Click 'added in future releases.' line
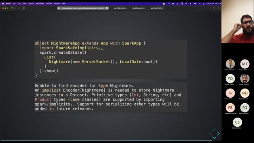 click(64, 108)
